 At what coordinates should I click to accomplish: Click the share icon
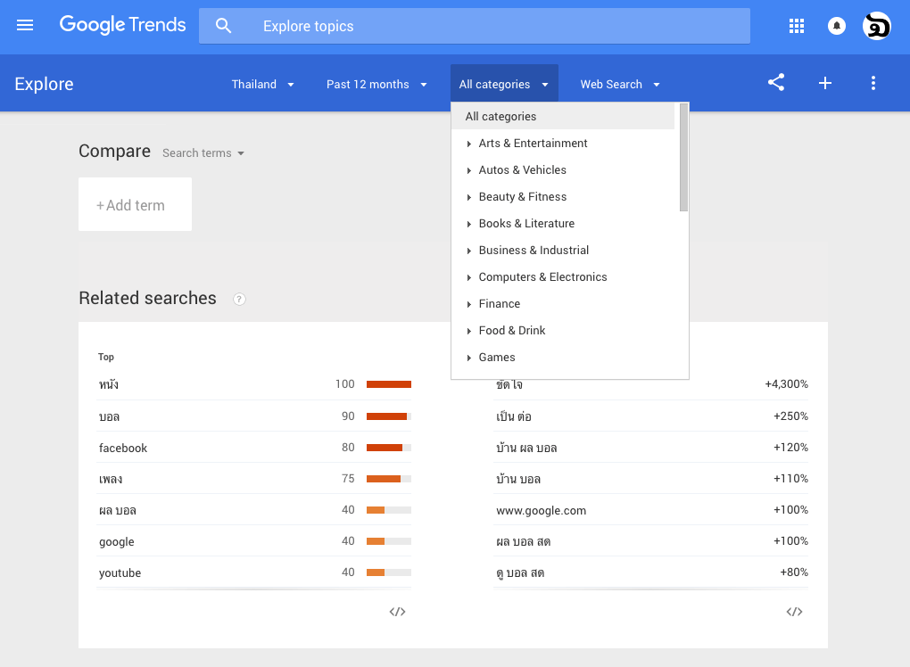(x=776, y=82)
